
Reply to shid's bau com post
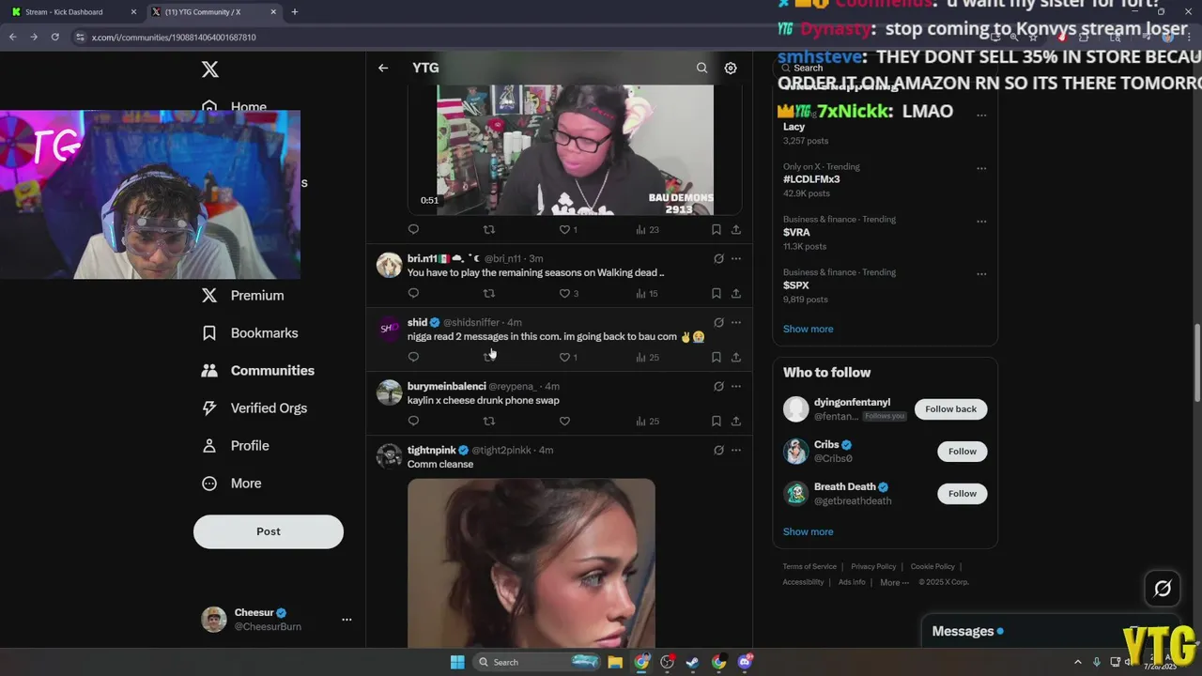click(413, 357)
